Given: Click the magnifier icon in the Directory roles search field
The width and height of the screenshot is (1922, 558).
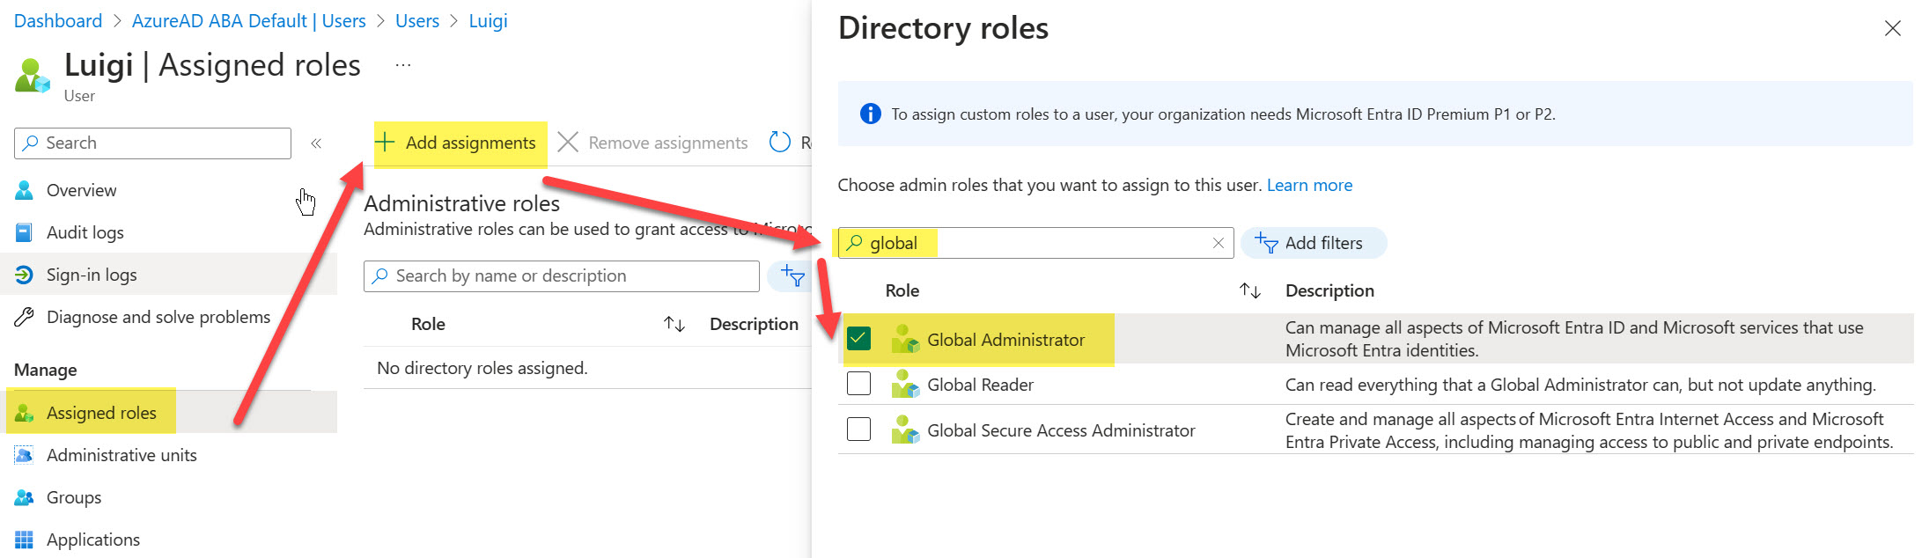Looking at the screenshot, I should pyautogui.click(x=854, y=243).
